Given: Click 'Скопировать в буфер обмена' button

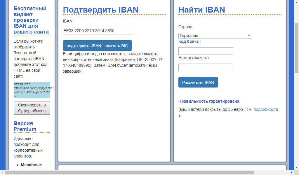Looking at the screenshot, I should click(x=32, y=108).
